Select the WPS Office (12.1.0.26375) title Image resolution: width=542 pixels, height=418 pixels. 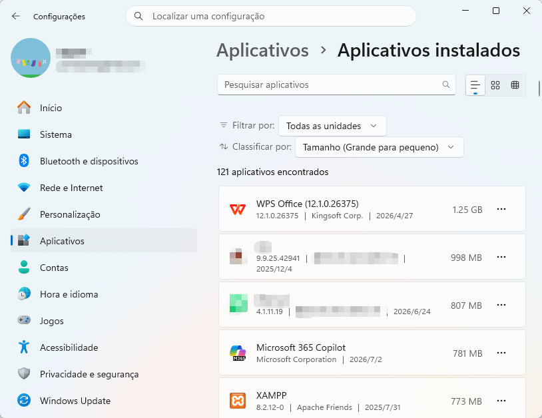308,204
